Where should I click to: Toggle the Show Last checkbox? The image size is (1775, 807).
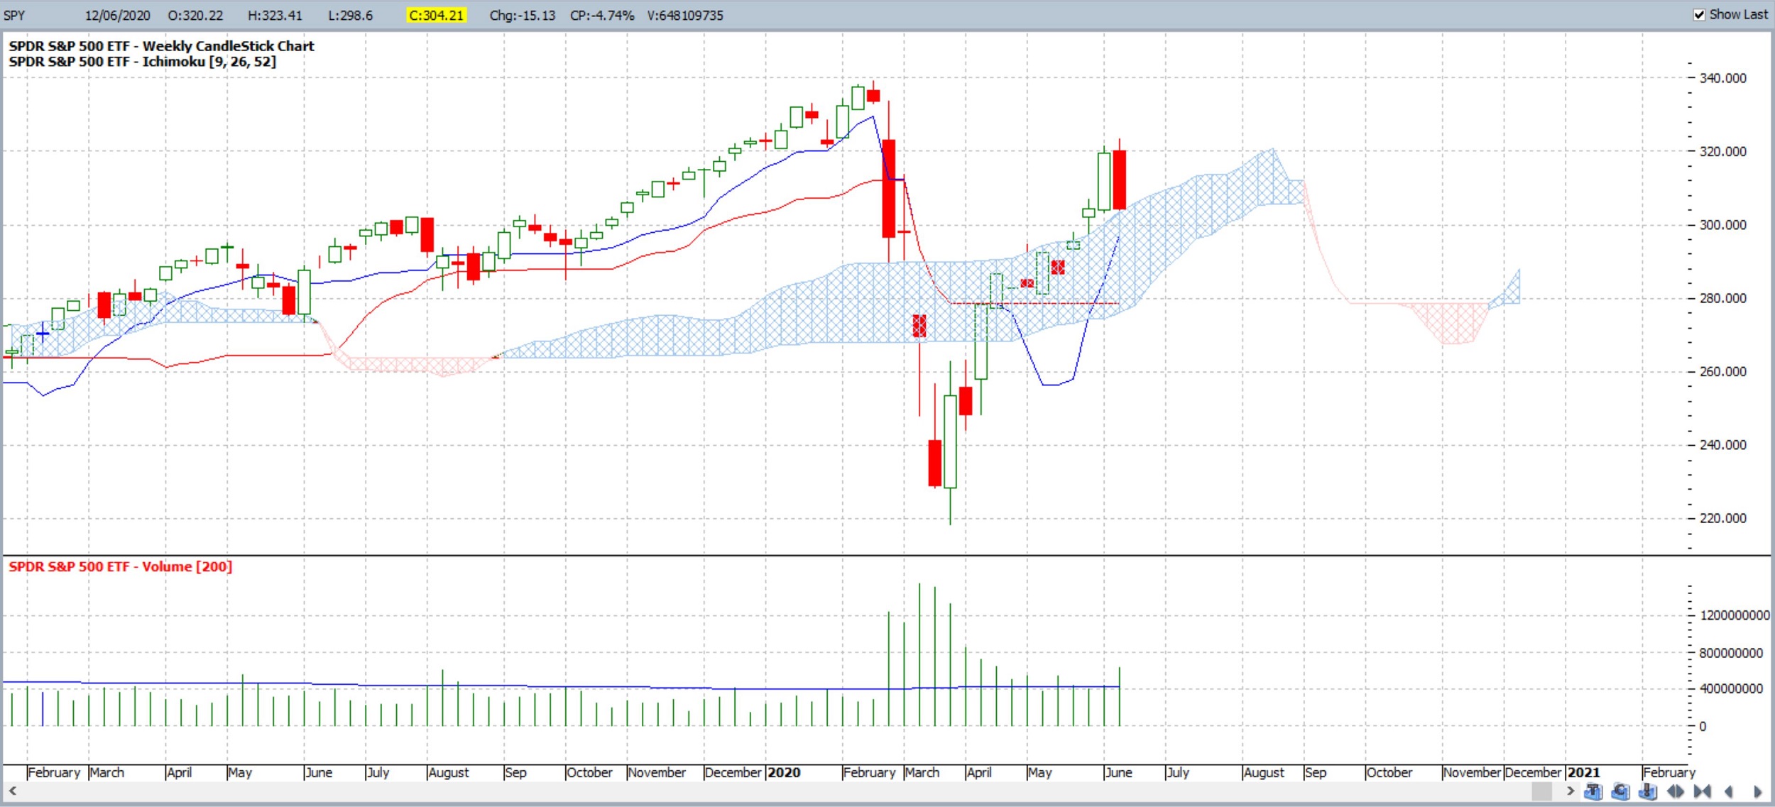click(1699, 15)
